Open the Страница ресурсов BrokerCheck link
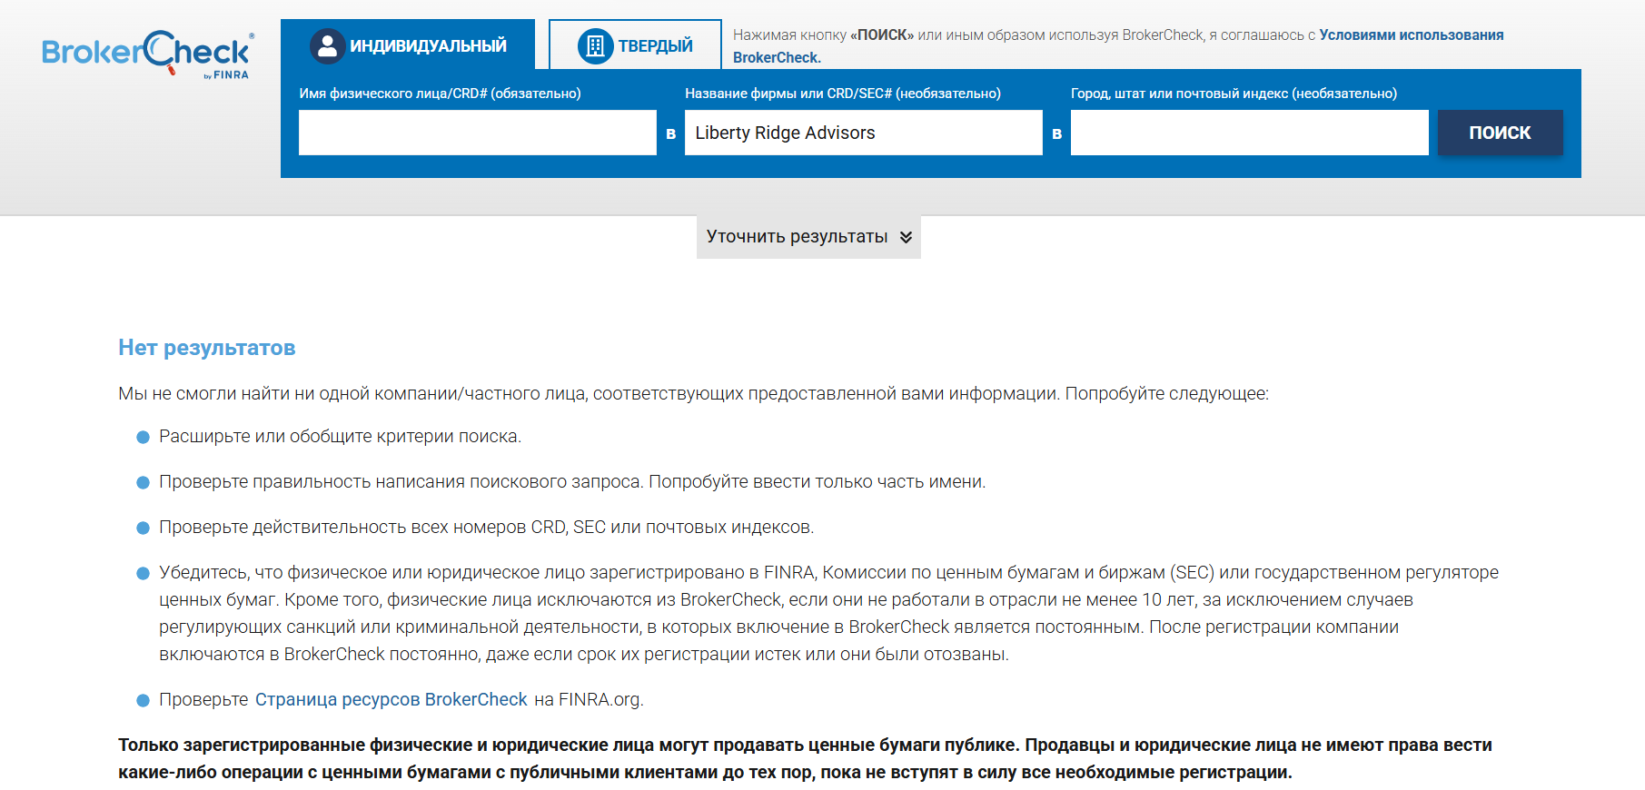This screenshot has width=1645, height=790. click(391, 699)
